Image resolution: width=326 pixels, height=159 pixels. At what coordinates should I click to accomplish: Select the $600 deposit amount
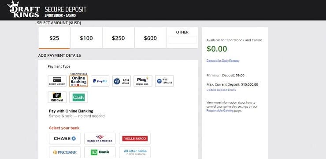150,38
